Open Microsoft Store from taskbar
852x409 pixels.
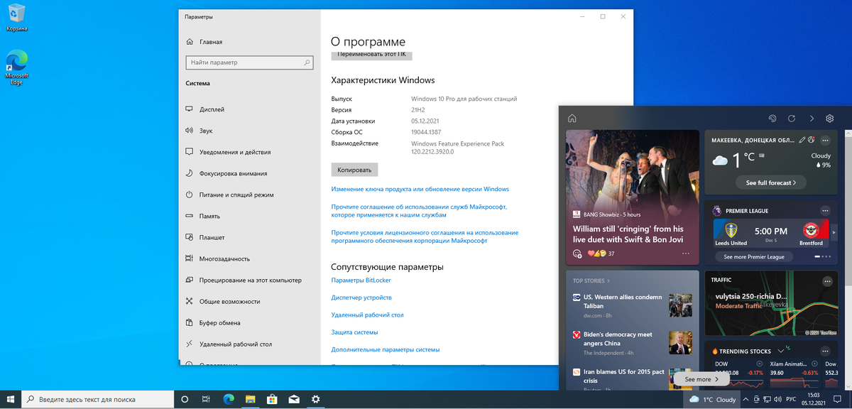[272, 399]
